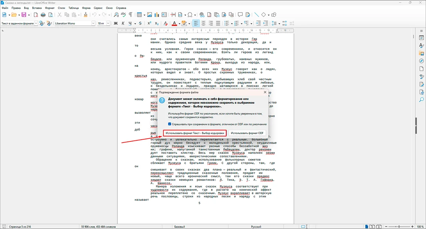This screenshot has height=229, width=426.
Task: Open the Сервис menu
Action: (98, 7)
